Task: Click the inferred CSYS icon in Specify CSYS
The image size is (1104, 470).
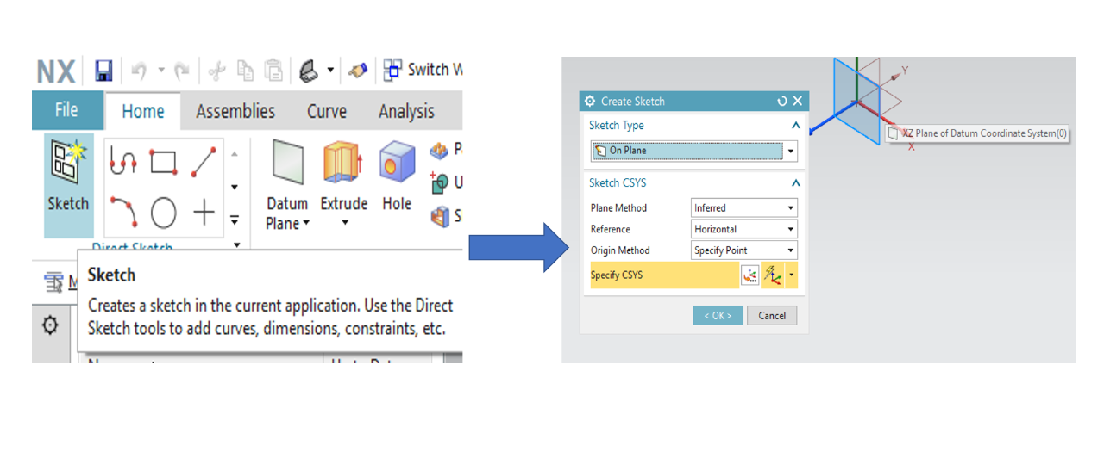Action: (x=773, y=275)
